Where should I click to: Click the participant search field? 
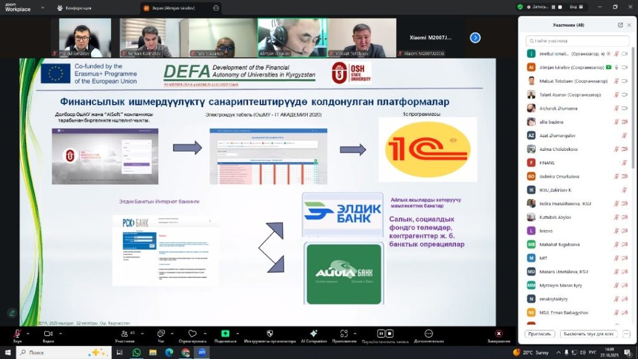pos(578,40)
